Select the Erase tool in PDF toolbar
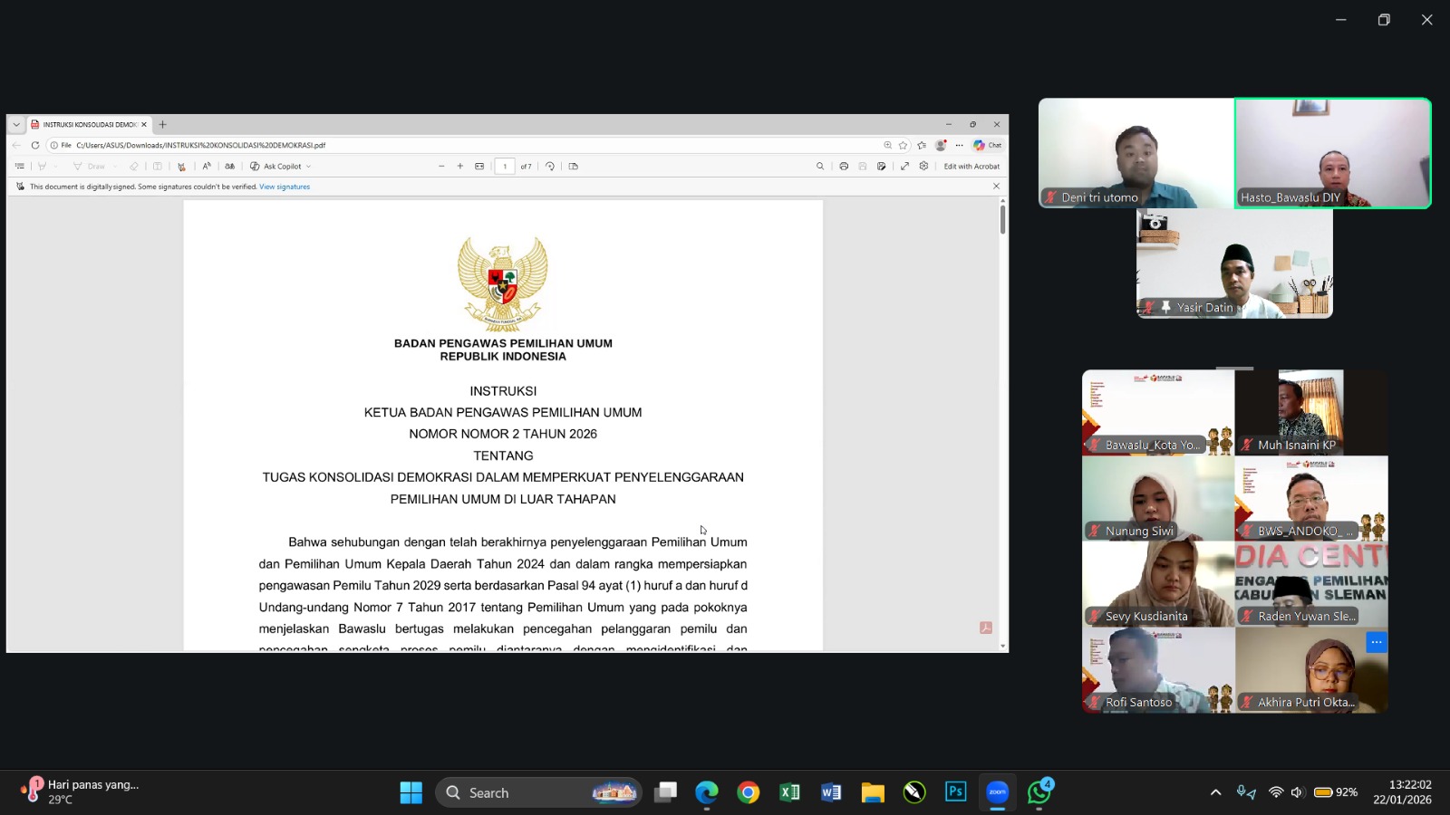1450x815 pixels. pos(134,167)
